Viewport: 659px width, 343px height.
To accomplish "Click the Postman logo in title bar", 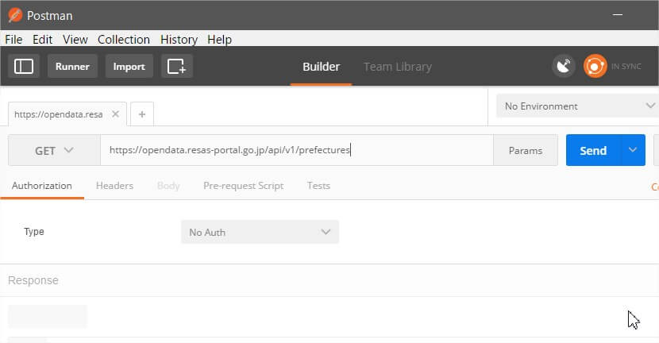I will point(15,15).
